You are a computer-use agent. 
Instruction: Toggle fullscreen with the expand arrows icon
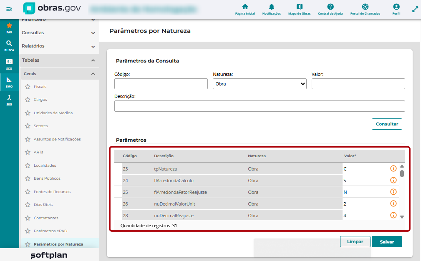[415, 10]
